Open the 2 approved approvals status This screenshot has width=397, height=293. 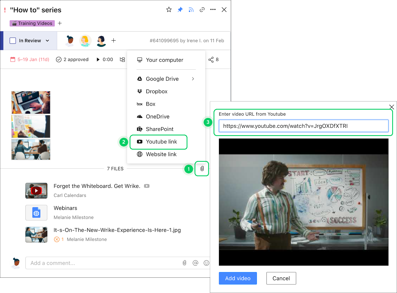[72, 60]
